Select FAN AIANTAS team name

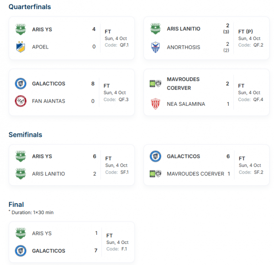pos(48,101)
